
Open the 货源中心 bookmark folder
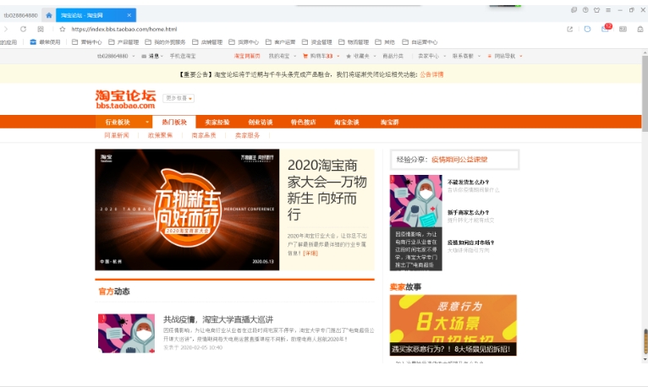(x=244, y=42)
